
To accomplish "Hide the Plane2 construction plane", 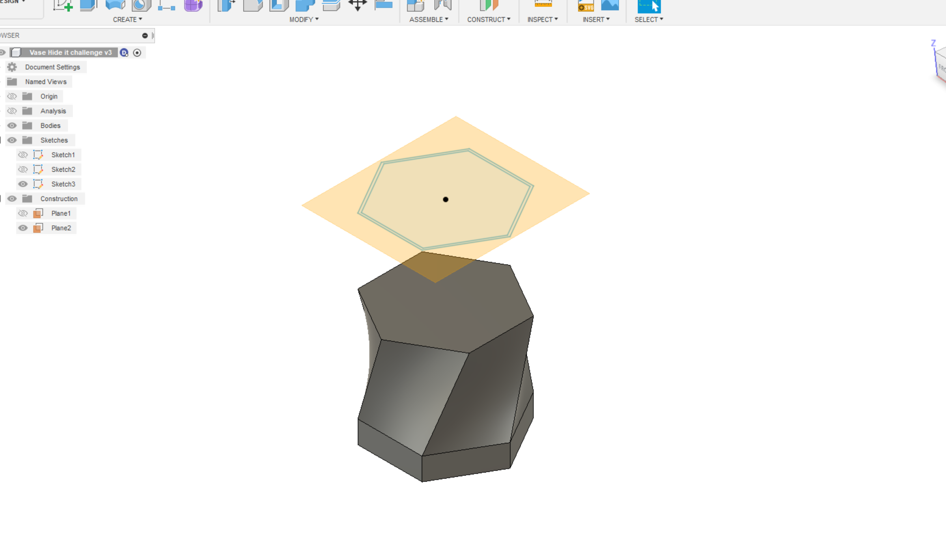I will coord(23,228).
